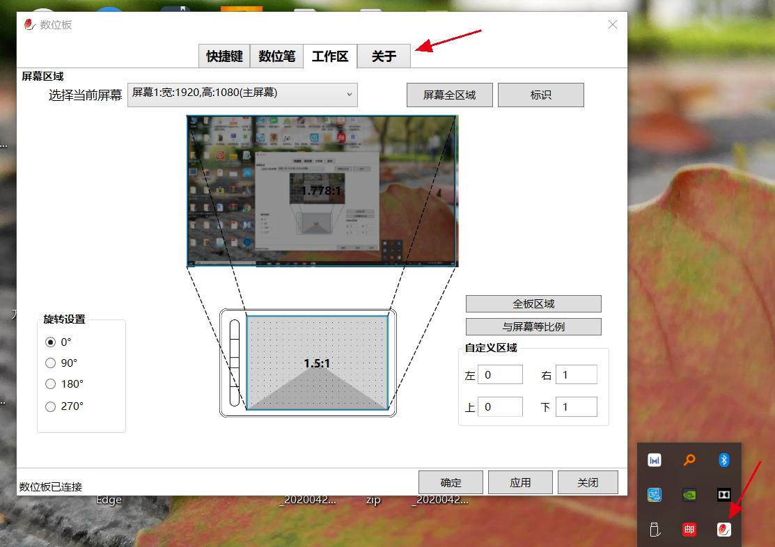Switch to the 快捷键 tab
The image size is (775, 547).
pos(224,56)
